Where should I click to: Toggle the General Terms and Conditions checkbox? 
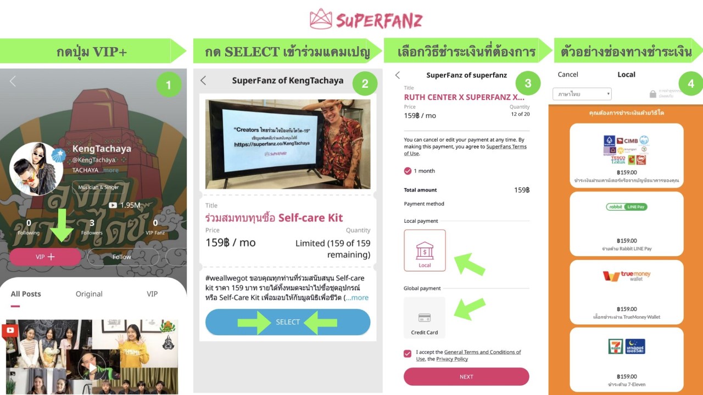coord(408,354)
